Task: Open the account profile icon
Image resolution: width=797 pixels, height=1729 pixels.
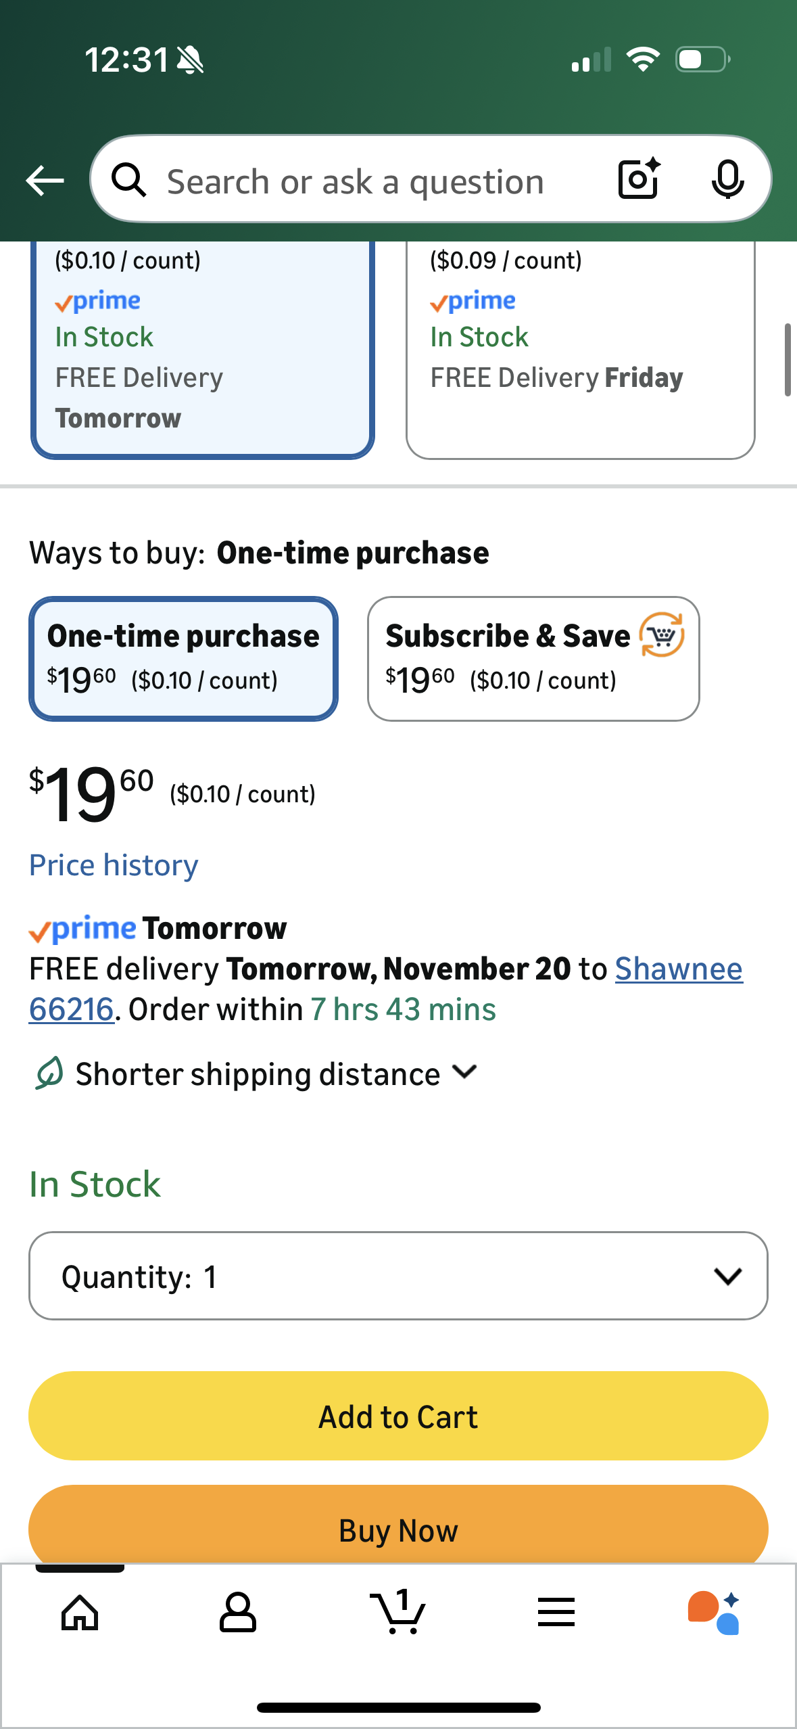Action: pyautogui.click(x=238, y=1613)
